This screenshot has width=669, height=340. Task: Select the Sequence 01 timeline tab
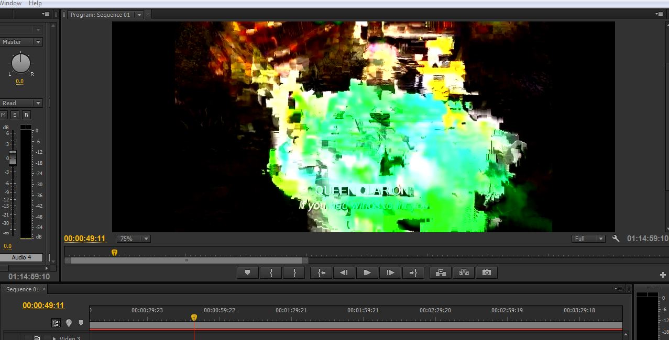pyautogui.click(x=23, y=289)
